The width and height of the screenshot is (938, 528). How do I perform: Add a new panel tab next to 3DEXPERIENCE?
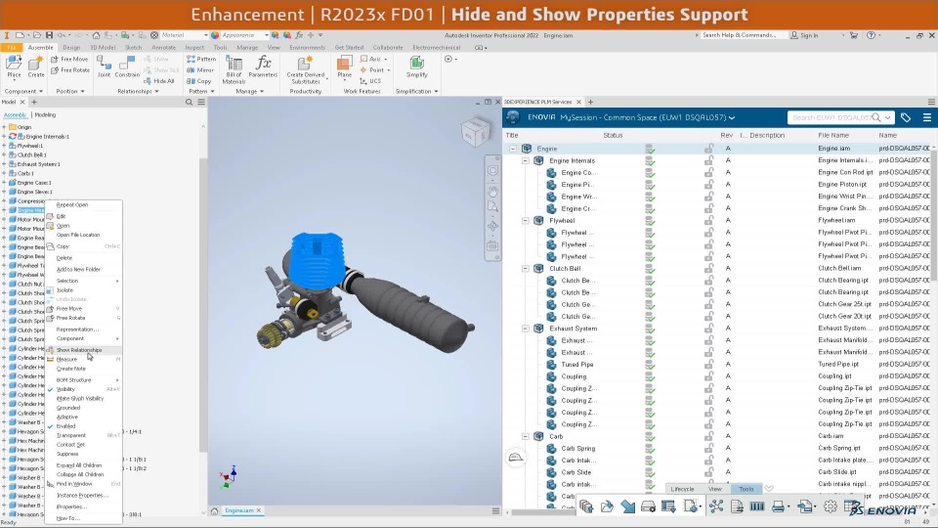point(590,102)
